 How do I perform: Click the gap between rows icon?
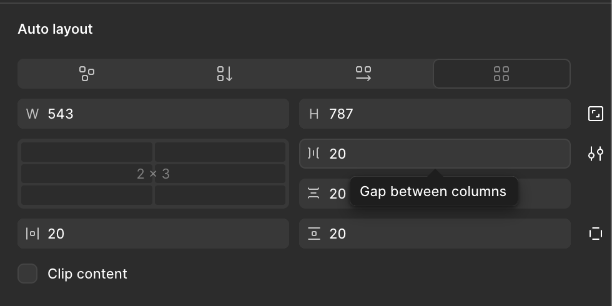coord(313,193)
